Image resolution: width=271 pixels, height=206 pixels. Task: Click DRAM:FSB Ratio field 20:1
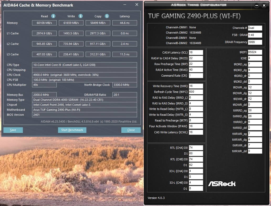[x=125, y=95]
